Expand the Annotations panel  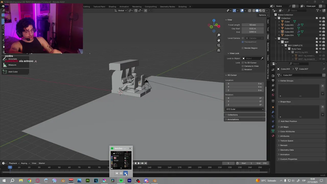(245, 119)
